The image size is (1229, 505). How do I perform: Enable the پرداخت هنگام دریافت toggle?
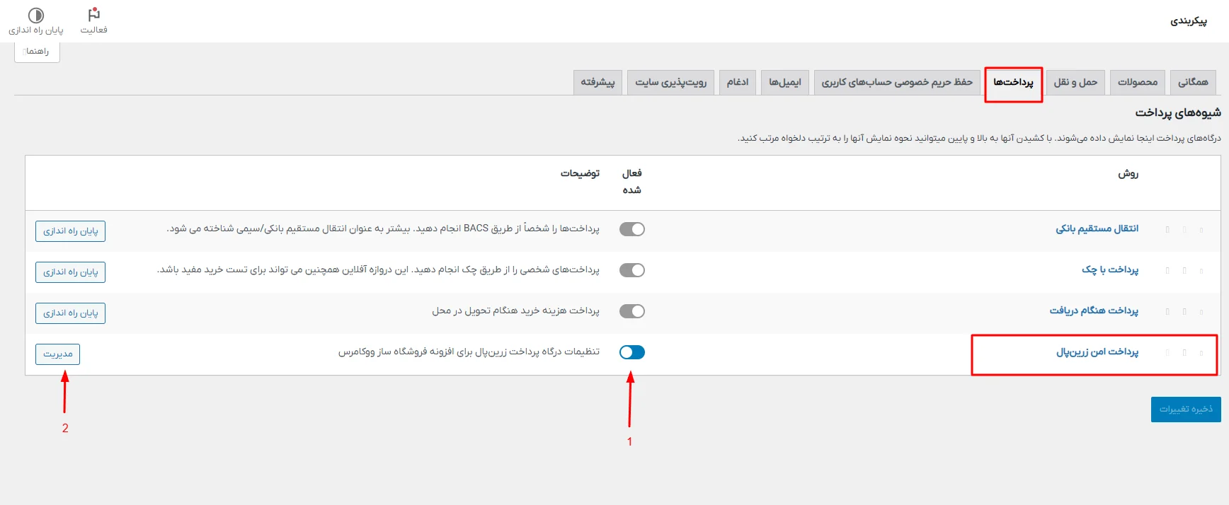632,311
